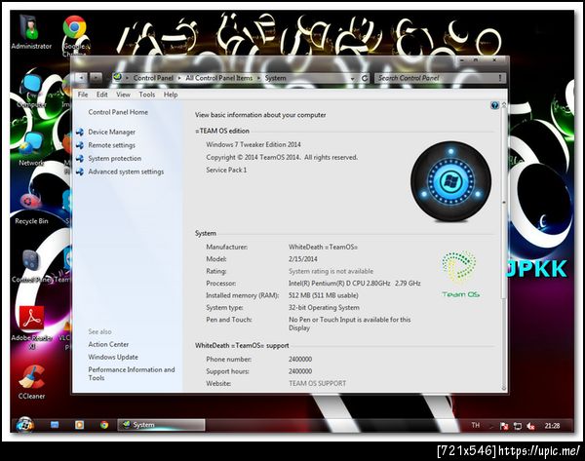Click the System breadcrumb
Viewport: 585px width, 461px height.
coord(275,78)
